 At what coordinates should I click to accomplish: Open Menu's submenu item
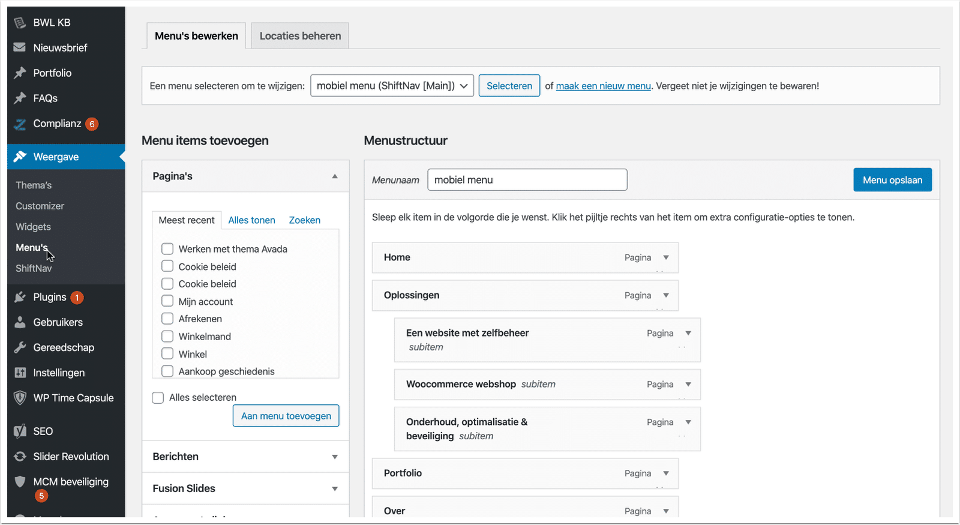coord(31,247)
